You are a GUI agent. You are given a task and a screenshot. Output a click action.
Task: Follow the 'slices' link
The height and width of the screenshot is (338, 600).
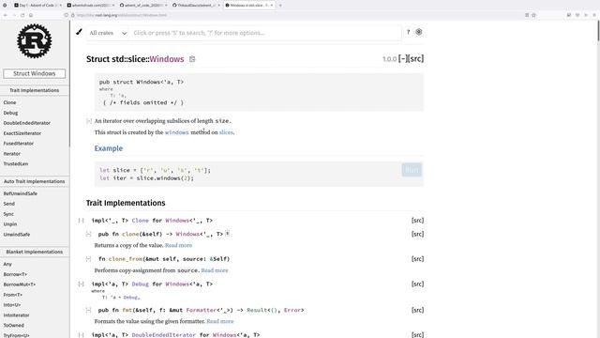tap(226, 132)
